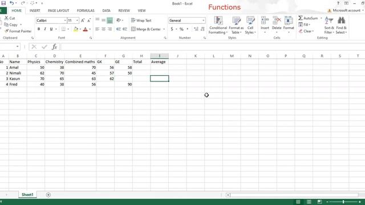Adjust the zoom slider
This screenshot has height=205, width=365.
(x=343, y=202)
